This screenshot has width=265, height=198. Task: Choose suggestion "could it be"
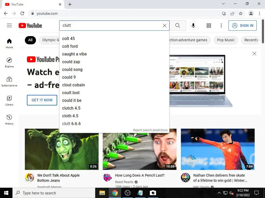[114, 101]
